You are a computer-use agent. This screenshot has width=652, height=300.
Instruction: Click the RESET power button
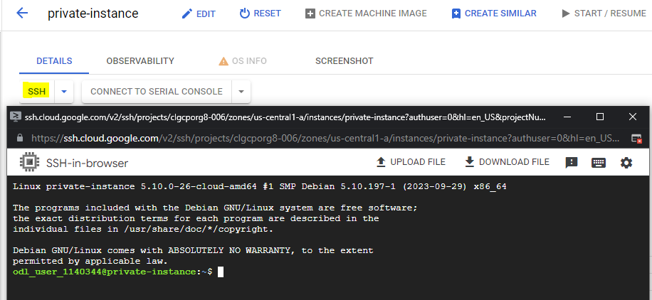[x=261, y=14]
